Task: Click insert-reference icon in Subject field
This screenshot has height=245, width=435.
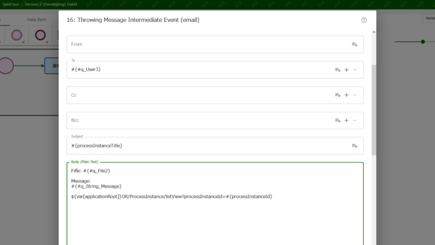Action: pyautogui.click(x=354, y=146)
